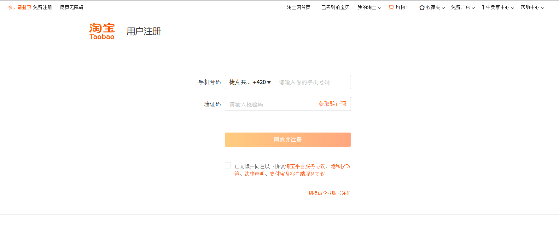Click the shopping cart icon
This screenshot has width=559, height=227.
391,7
